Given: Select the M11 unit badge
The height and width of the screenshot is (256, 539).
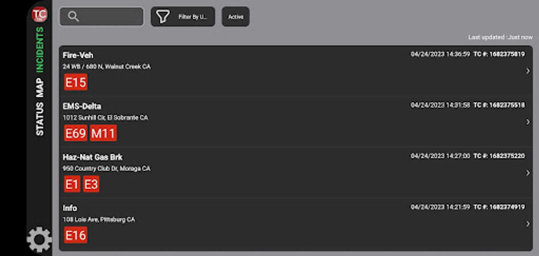Looking at the screenshot, I should 103,133.
